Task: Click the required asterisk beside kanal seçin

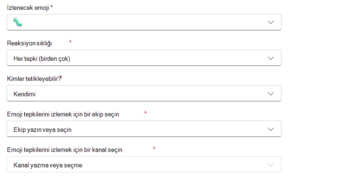Action: (154, 148)
